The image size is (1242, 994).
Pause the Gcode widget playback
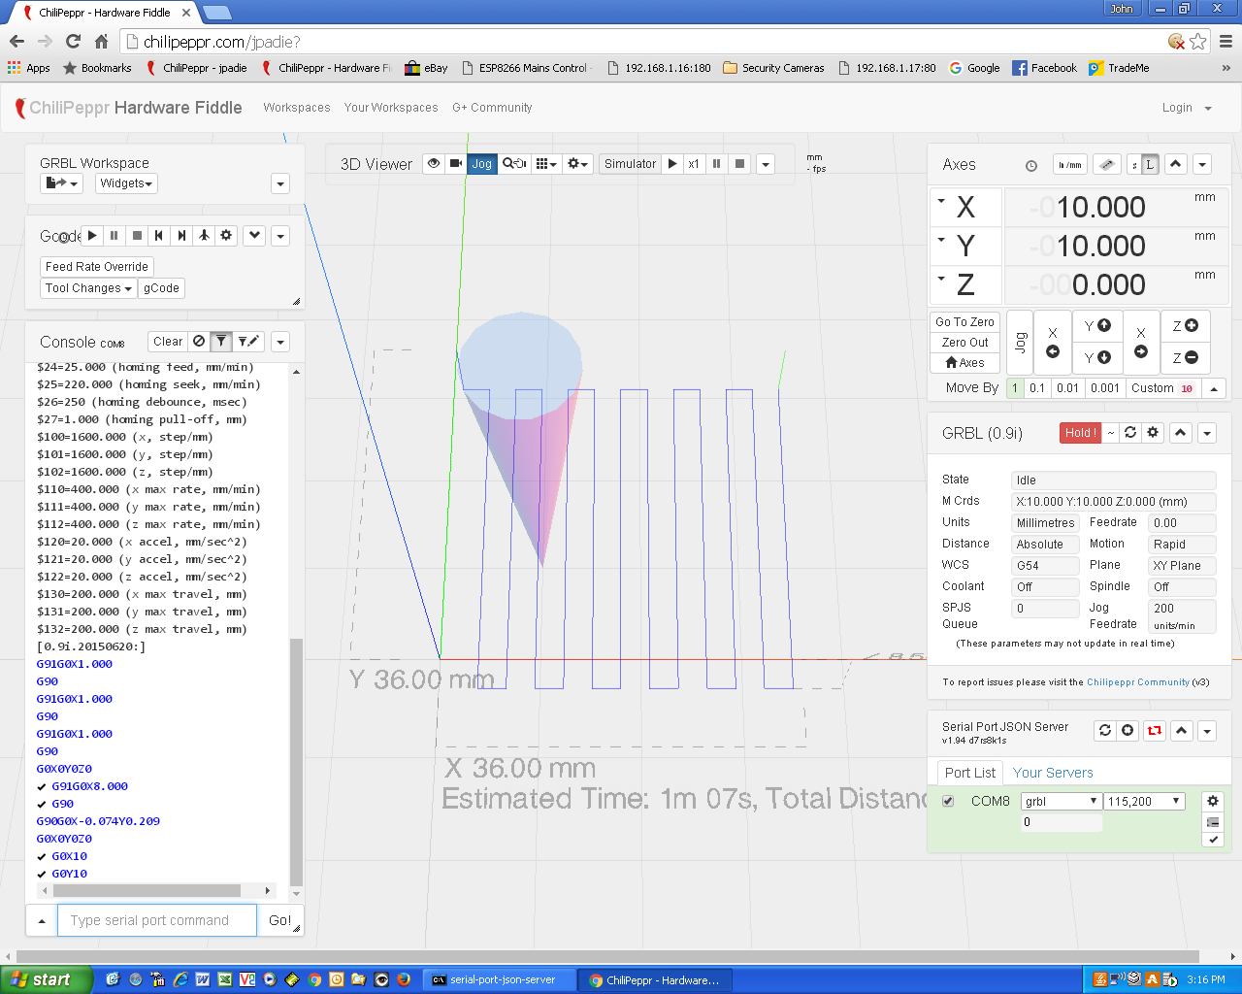tap(114, 235)
